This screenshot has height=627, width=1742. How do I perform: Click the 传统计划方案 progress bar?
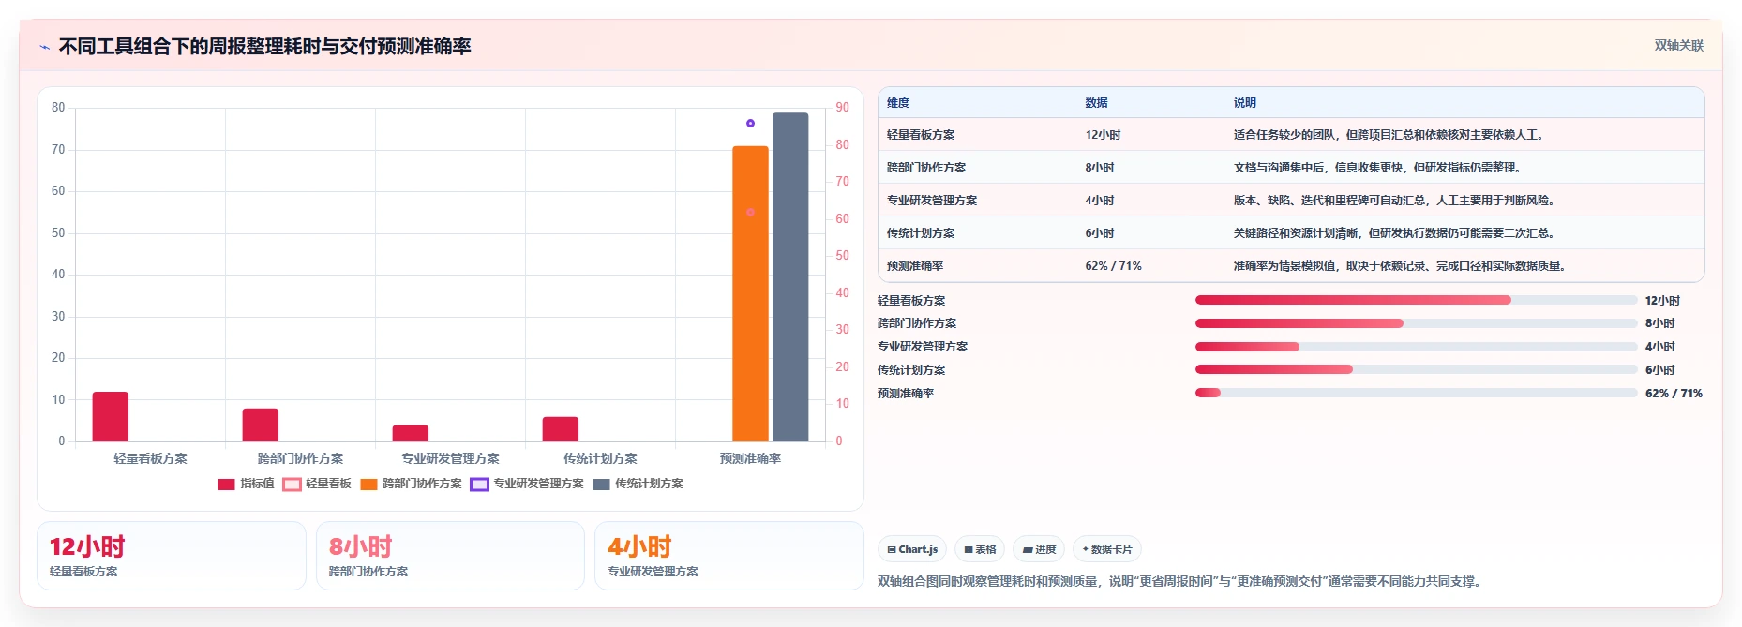tap(1416, 369)
